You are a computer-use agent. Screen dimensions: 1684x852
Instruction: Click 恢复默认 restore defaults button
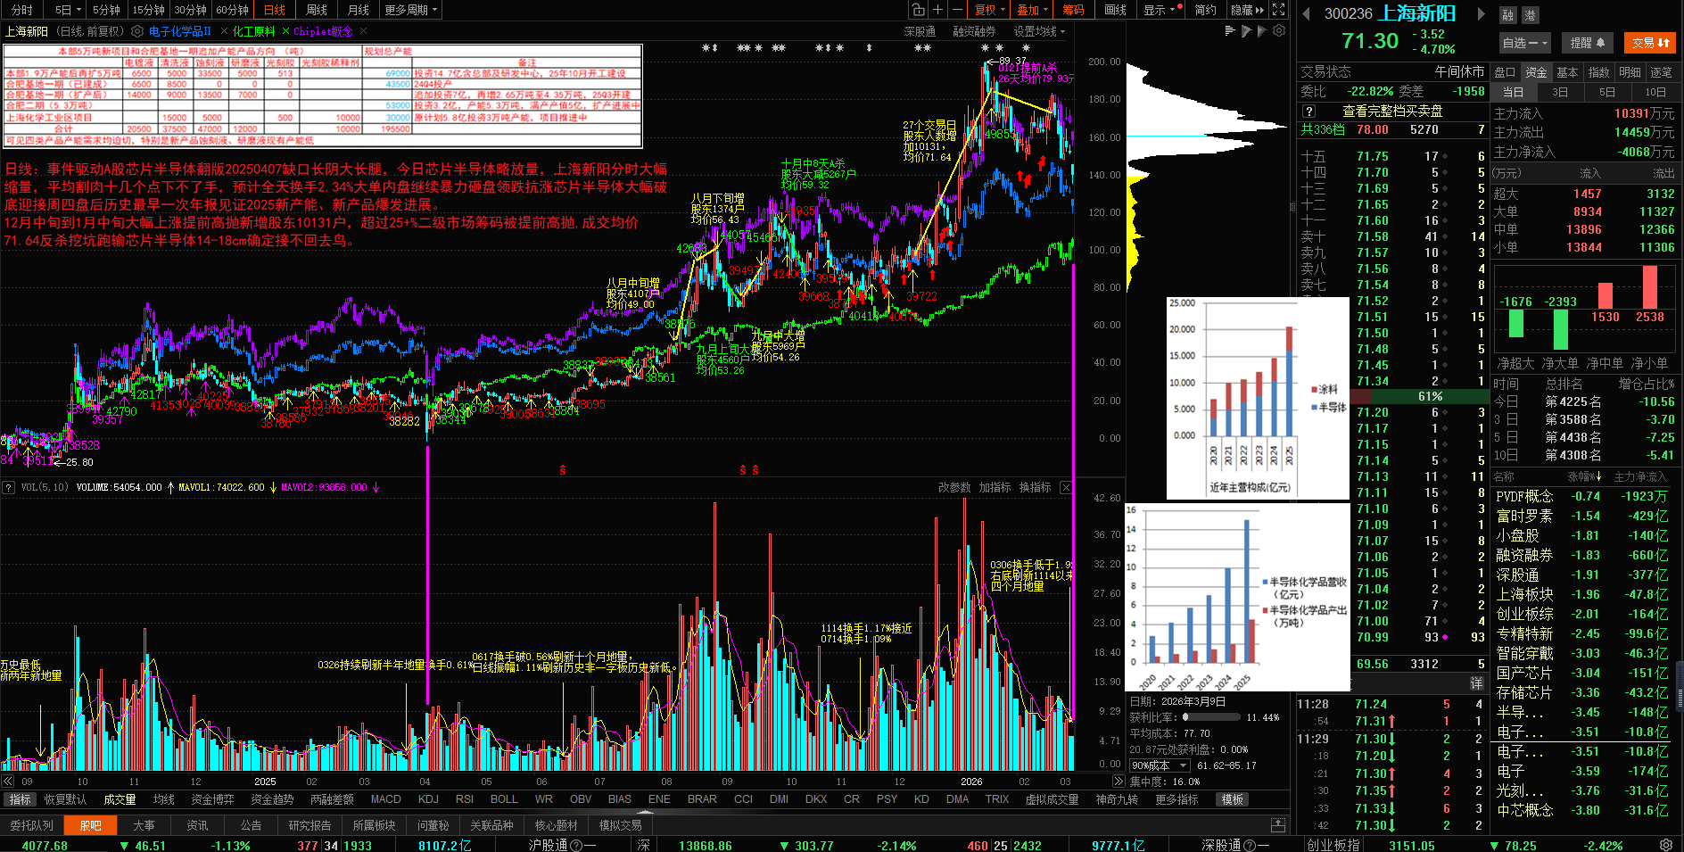pos(65,799)
